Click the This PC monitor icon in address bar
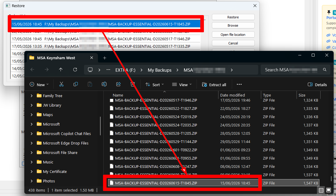336x196 pixels. pos(90,70)
